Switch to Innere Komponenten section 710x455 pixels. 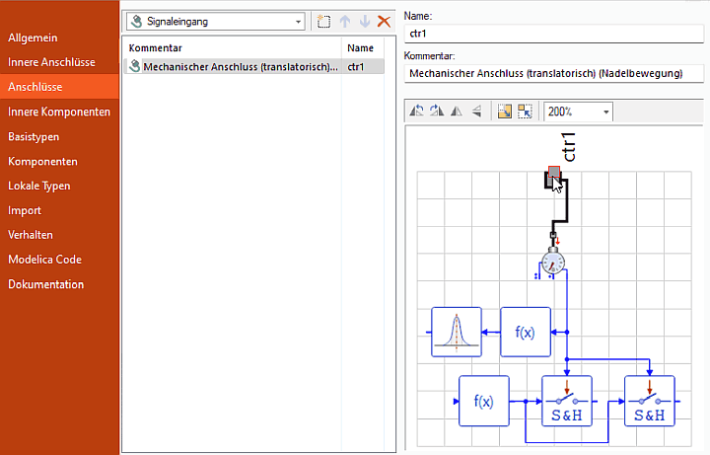(x=59, y=112)
